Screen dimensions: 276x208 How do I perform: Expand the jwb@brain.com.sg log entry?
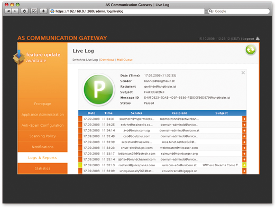(244, 130)
